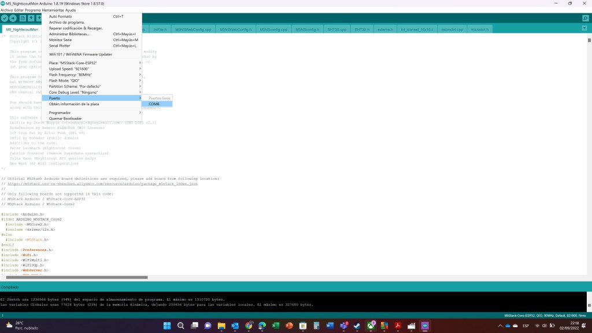The image size is (592, 333).
Task: Click the Verify (checkmark) toolbar button
Action: (x=5, y=18)
